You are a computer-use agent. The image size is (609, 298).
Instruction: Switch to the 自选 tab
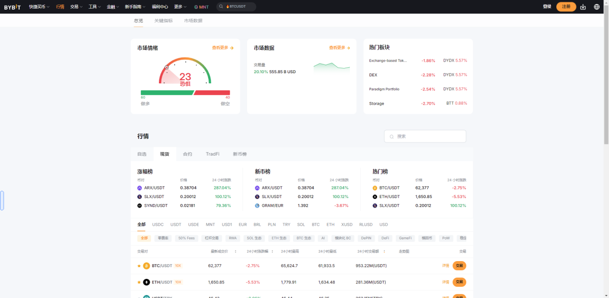142,154
